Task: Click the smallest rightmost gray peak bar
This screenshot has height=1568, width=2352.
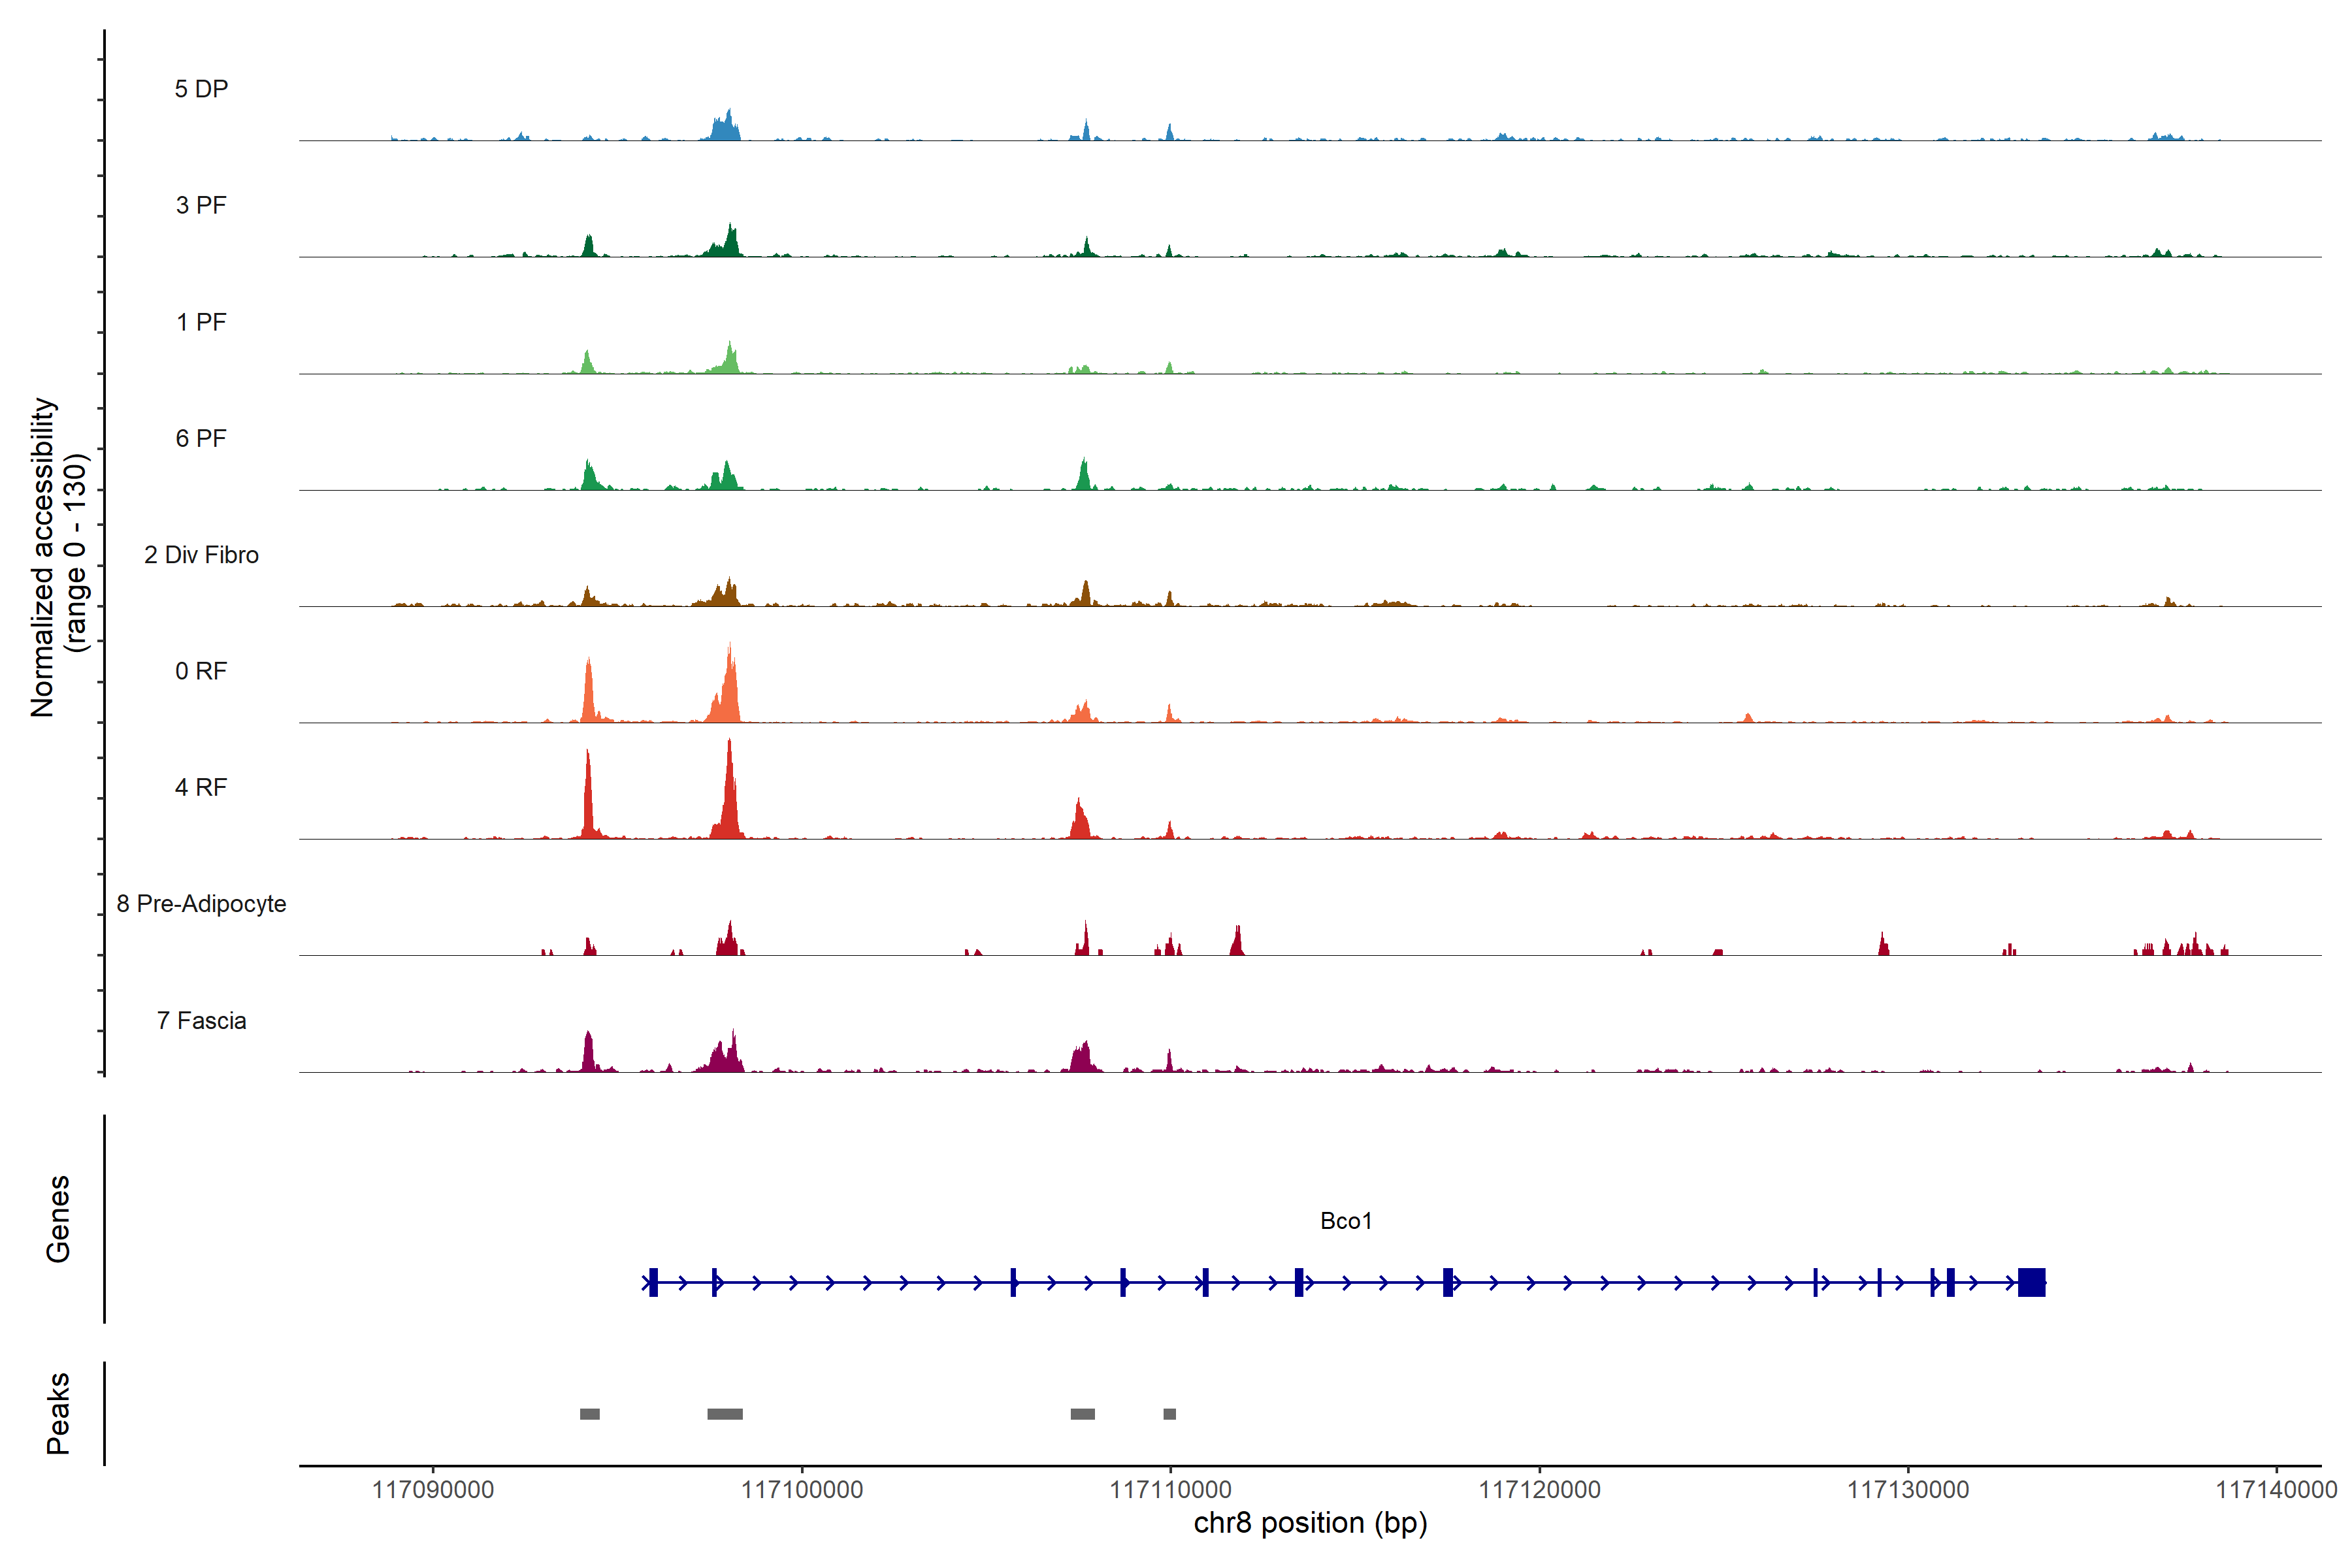Action: 1170,1414
